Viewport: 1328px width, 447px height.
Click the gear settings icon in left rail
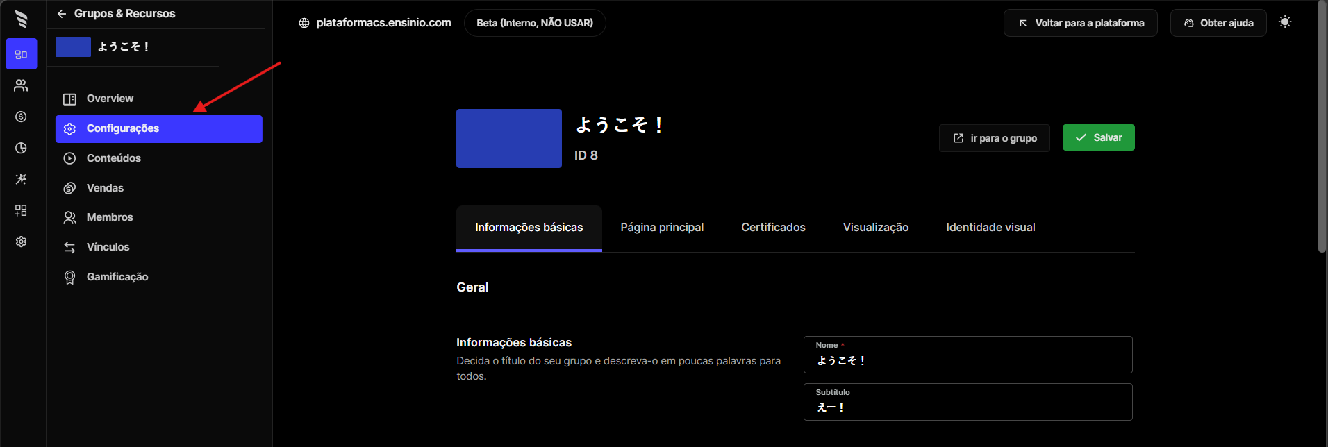22,242
